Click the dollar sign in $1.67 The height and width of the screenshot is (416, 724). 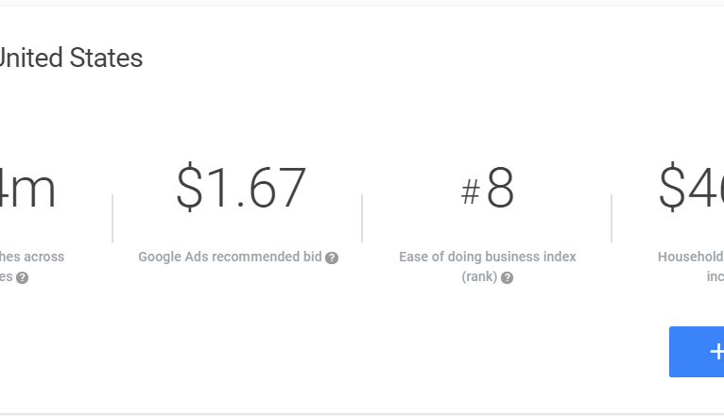point(190,189)
